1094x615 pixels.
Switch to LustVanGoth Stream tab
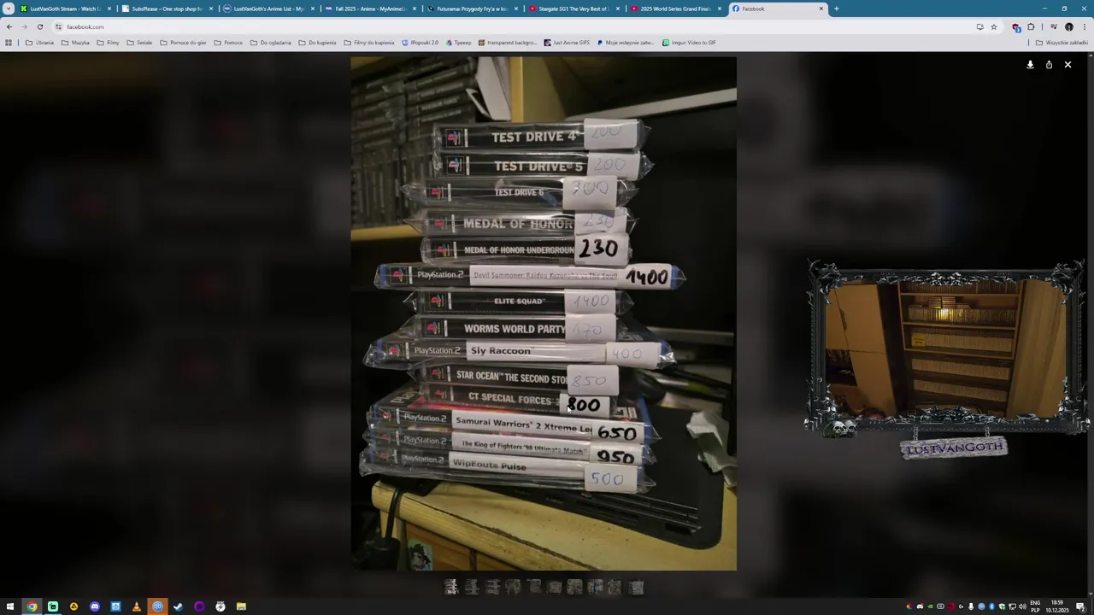point(65,9)
